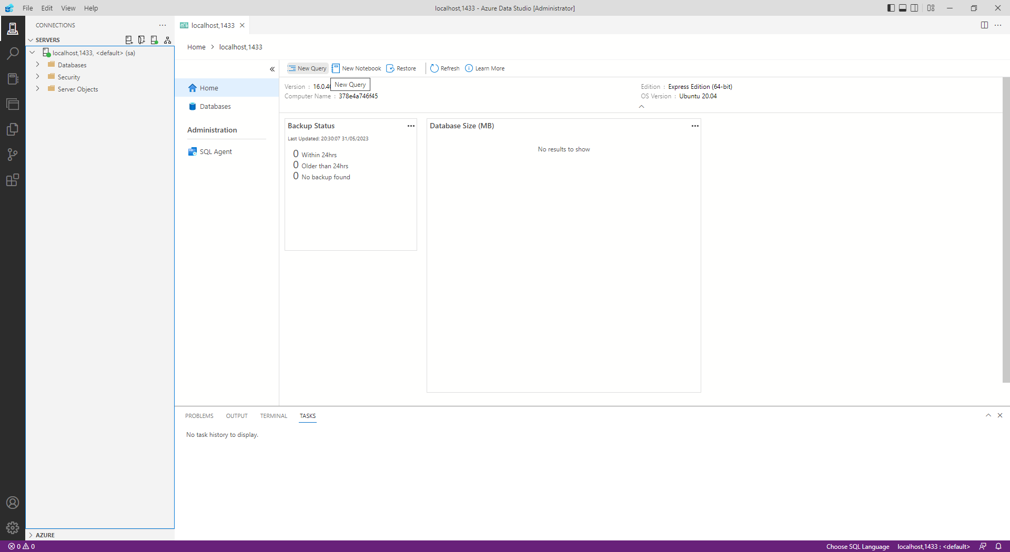The height and width of the screenshot is (552, 1010).
Task: Click the Azure Data Studio app icon in the title bar
Action: pos(9,8)
